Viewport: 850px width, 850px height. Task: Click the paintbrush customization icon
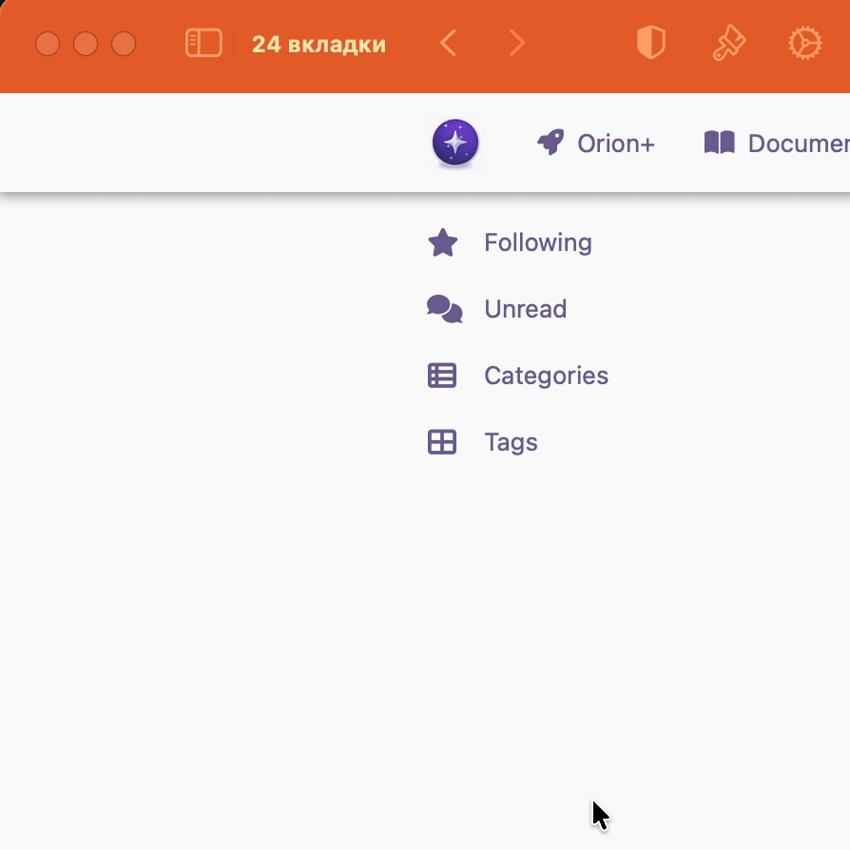728,43
